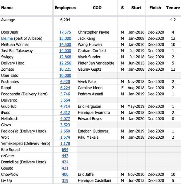181x184 pixels.
Task: Click the 12,256 link for Delivery Hero
Action: click(65, 63)
